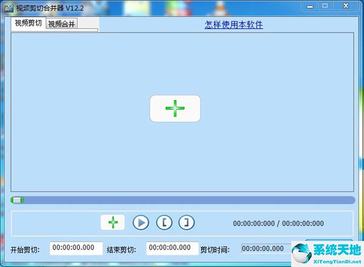Focus the 开始剪切 time input field
The height and width of the screenshot is (267, 364).
coord(76,248)
